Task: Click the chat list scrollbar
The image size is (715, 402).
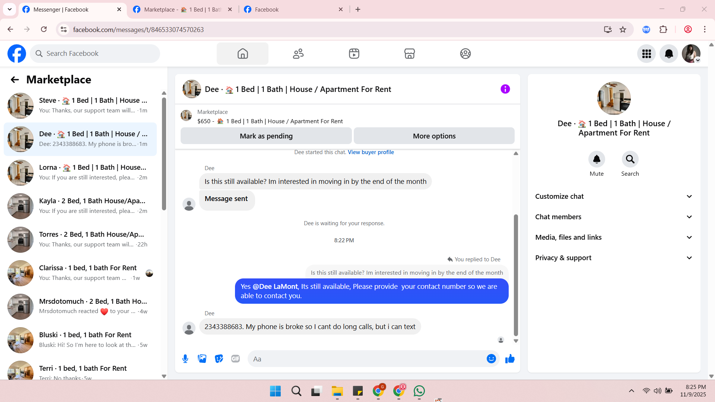Action: click(164, 154)
